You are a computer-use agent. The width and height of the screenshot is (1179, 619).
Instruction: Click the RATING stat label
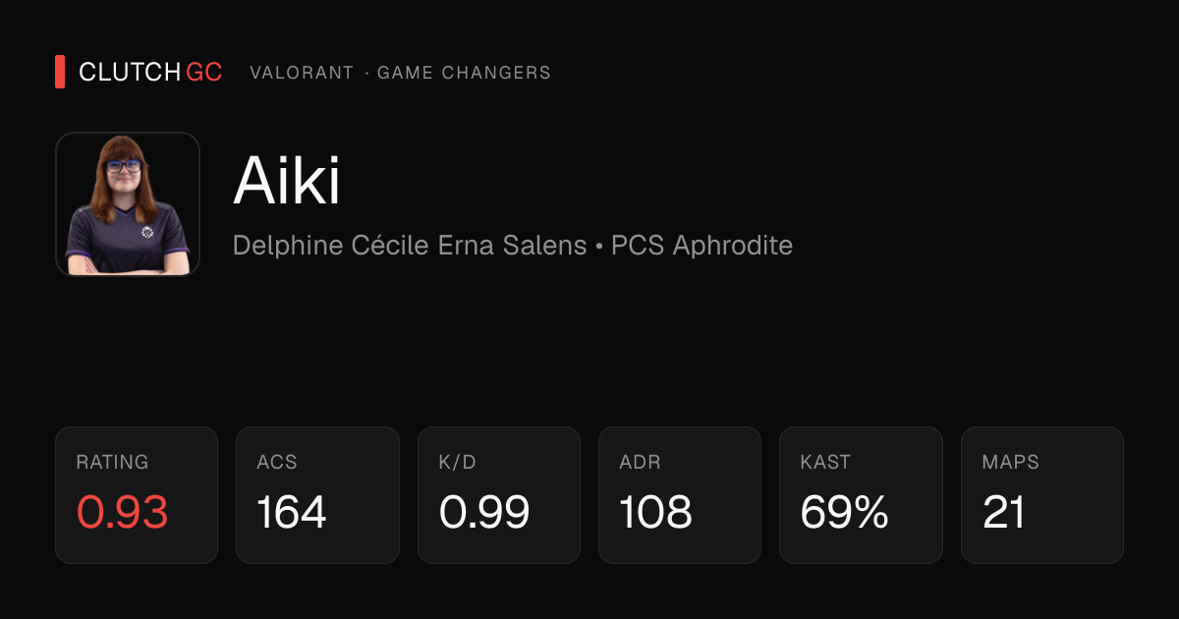112,462
